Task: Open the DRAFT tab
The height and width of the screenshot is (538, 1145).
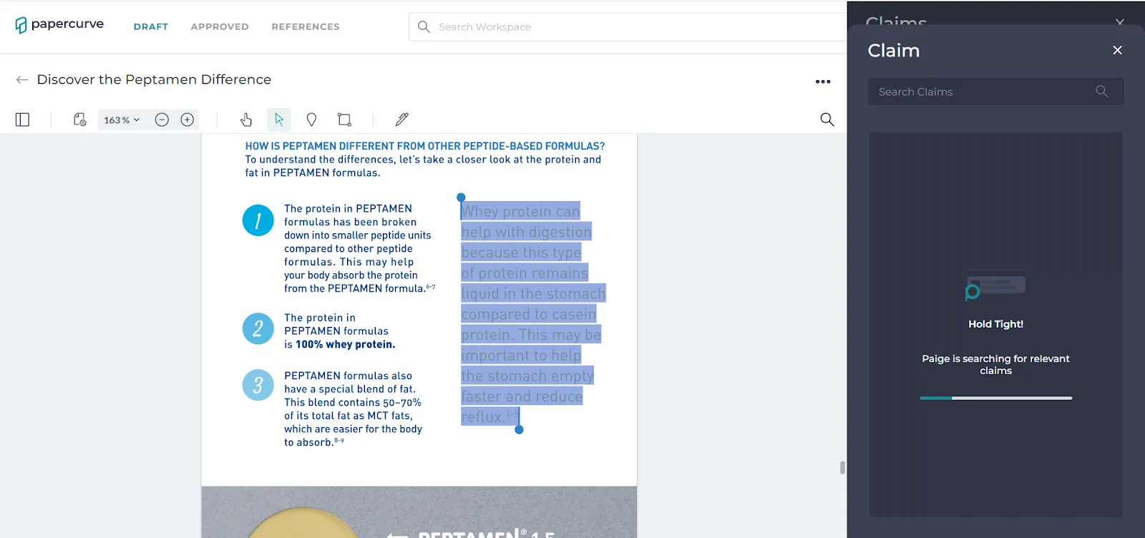Action: 151,26
